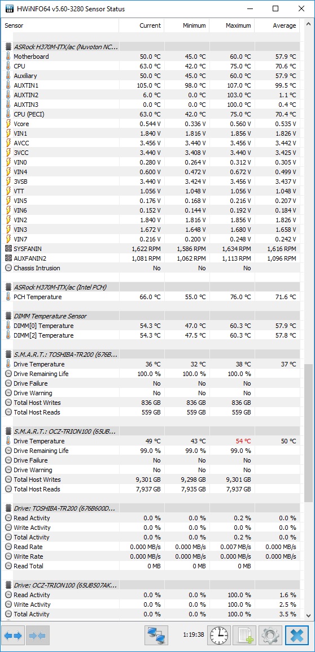The height and width of the screenshot is (652, 315).
Task: Open sensor settings gear icon
Action: (x=270, y=636)
